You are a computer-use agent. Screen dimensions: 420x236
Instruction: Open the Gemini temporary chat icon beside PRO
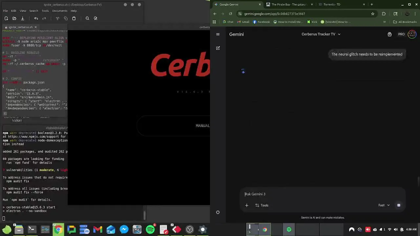tap(389, 34)
